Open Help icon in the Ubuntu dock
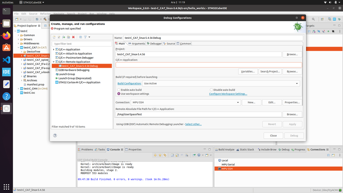 [6, 96]
